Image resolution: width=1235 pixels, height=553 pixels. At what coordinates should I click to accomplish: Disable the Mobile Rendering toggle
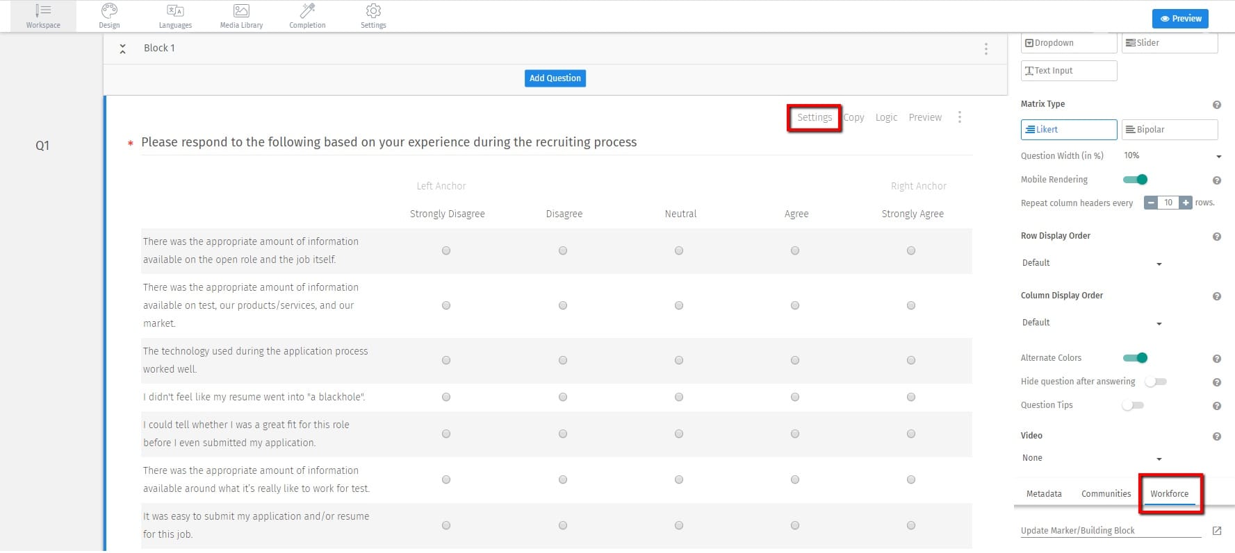[1135, 180]
